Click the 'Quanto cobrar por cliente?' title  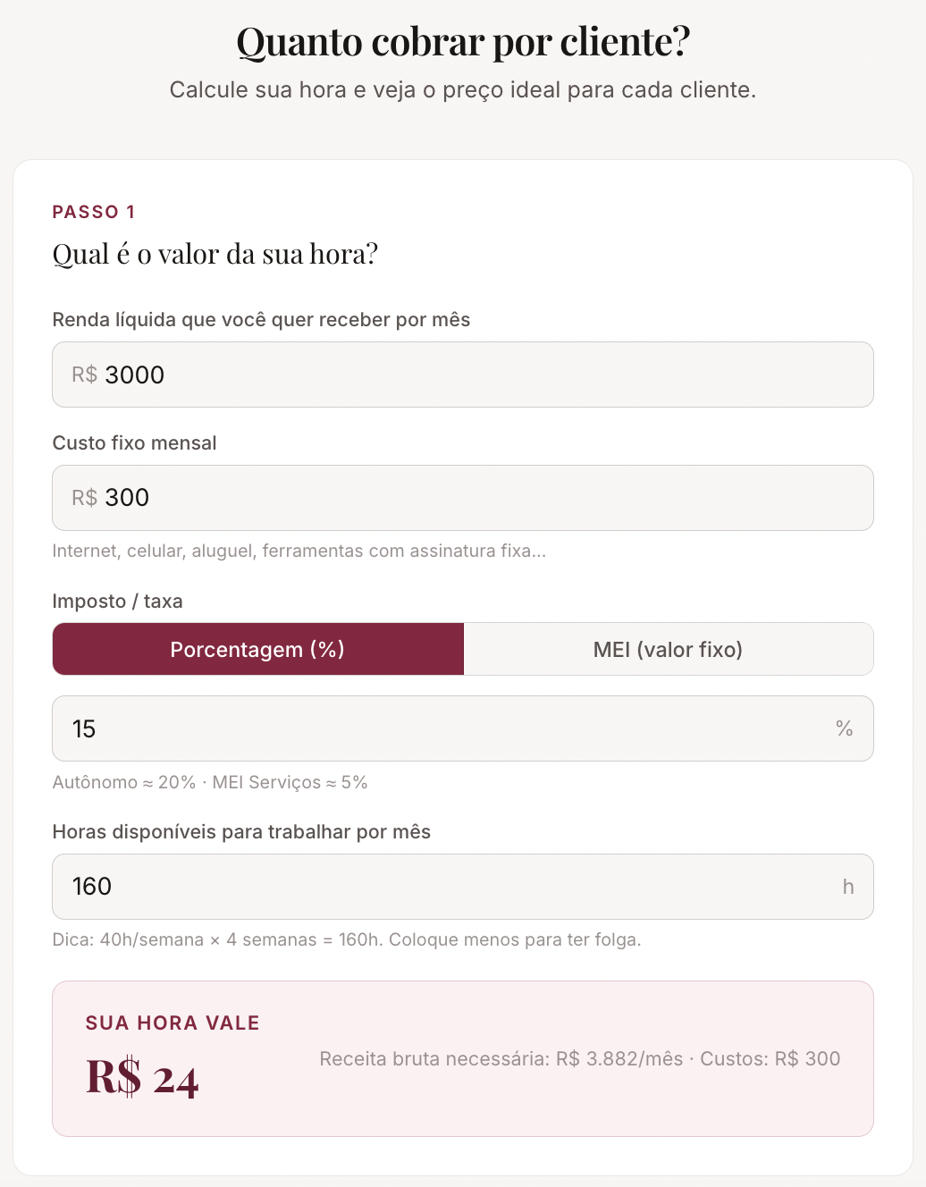pos(463,41)
